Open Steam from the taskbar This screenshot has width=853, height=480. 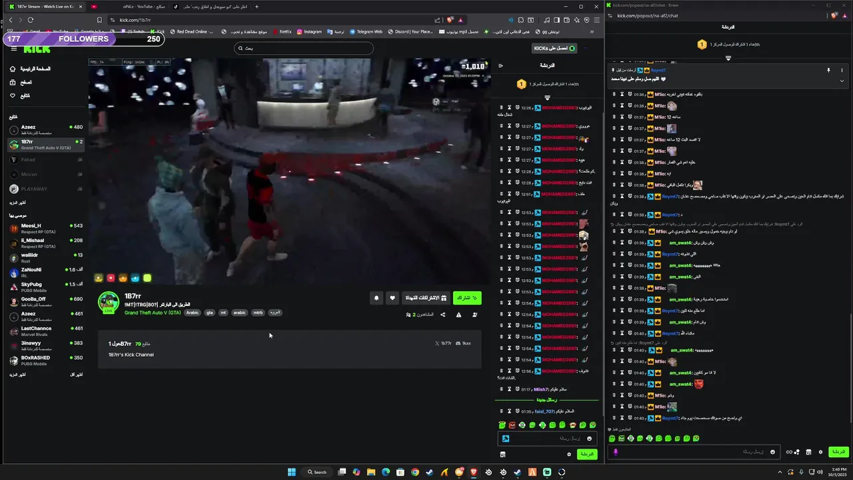tap(430, 472)
